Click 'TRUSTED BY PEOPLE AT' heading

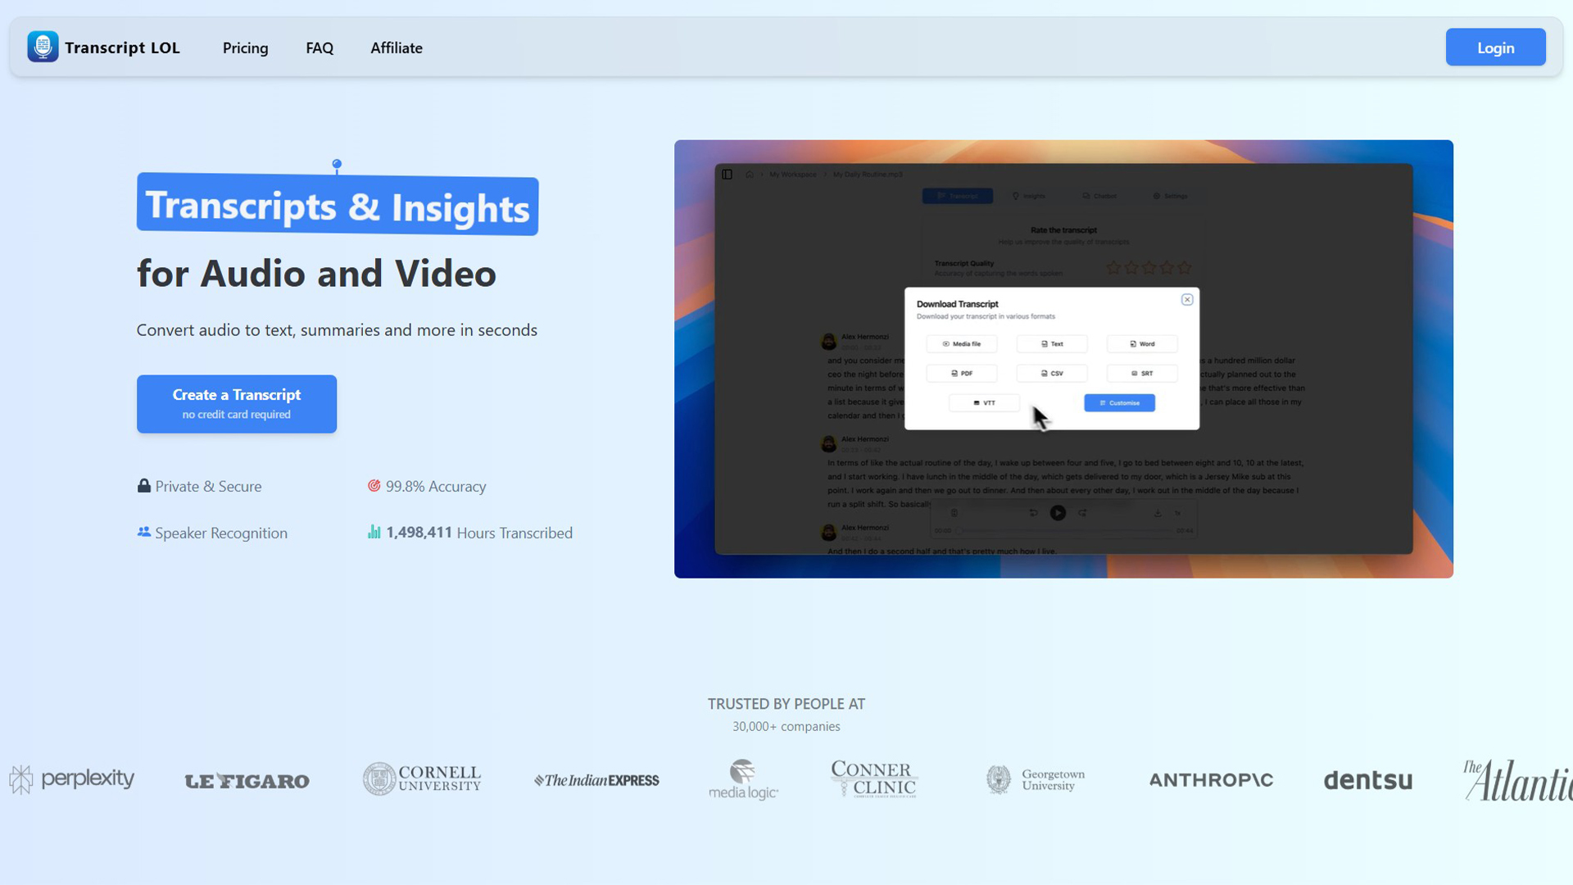pos(786,704)
